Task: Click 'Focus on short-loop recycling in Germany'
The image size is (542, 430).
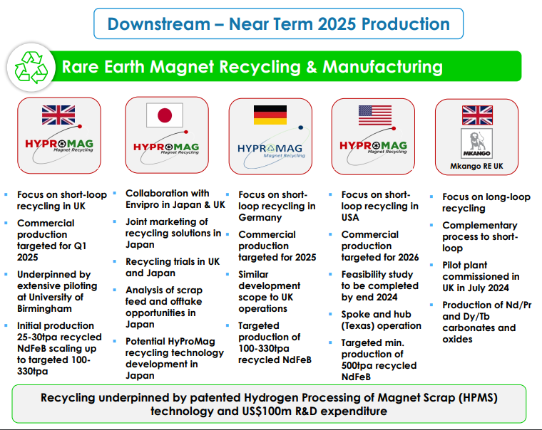Action: [x=277, y=206]
